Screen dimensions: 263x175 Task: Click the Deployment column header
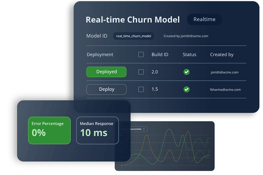point(100,55)
